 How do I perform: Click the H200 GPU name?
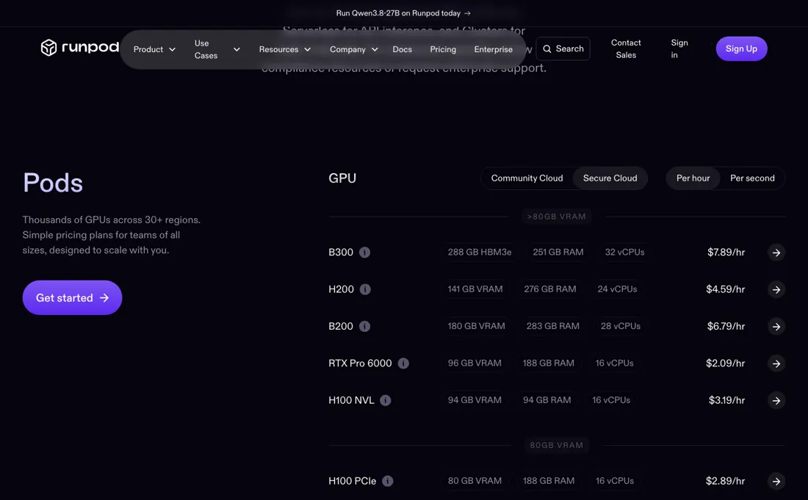[x=341, y=289]
